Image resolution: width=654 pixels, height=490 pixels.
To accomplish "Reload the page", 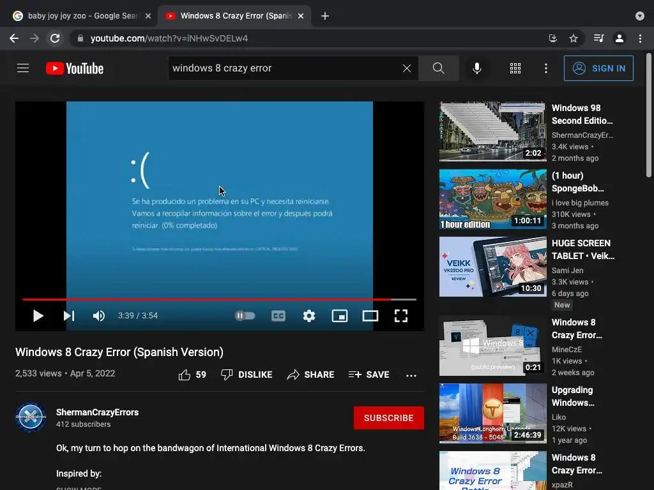I will pyautogui.click(x=55, y=38).
